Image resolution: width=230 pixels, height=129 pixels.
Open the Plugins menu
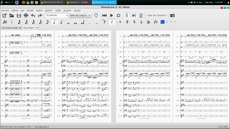tap(67, 11)
